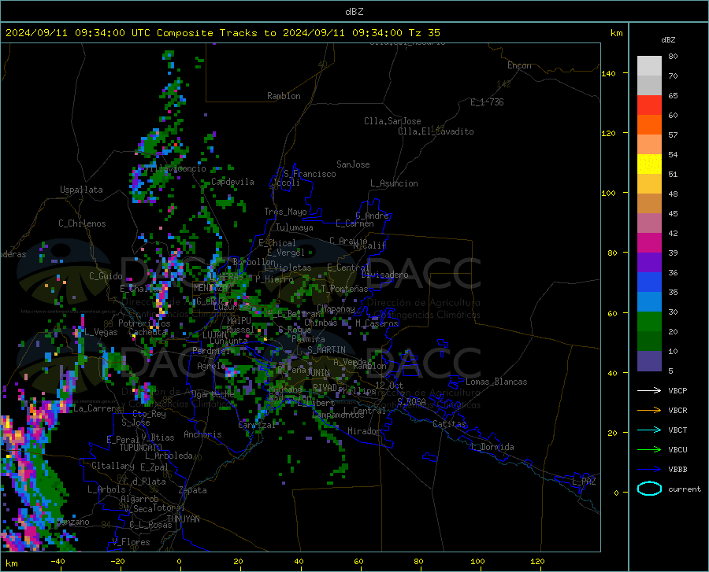
Task: Pick the violet-purple legend swatch above blue
Action: point(649,263)
